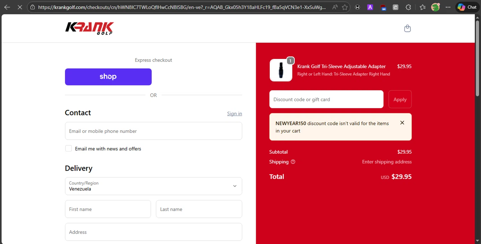Click the browser address bar URL
Viewport: 481px width, 244px height.
tap(182, 7)
